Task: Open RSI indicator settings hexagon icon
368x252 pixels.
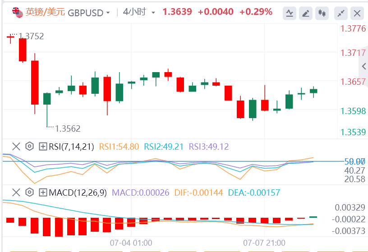Action: [x=30, y=146]
